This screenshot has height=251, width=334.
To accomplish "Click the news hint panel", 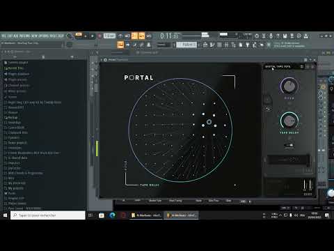I will [289, 45].
